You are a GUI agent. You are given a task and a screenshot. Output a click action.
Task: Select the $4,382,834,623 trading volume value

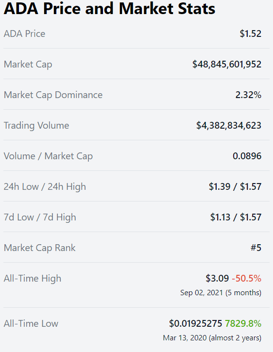coord(229,125)
